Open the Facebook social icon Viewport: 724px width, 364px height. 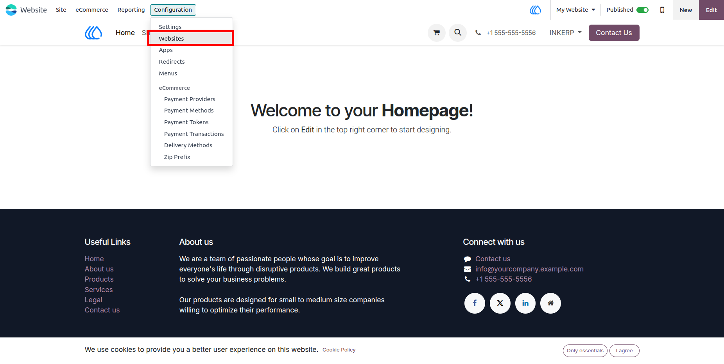click(x=475, y=303)
